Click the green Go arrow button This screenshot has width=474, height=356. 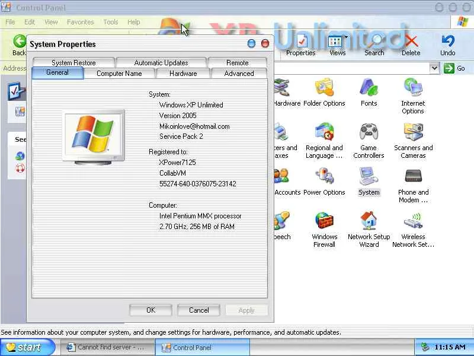tap(449, 68)
